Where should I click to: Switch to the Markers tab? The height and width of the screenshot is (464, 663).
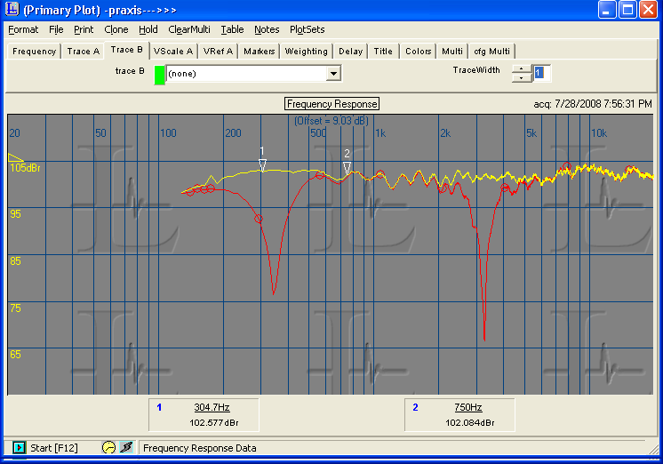(x=259, y=52)
